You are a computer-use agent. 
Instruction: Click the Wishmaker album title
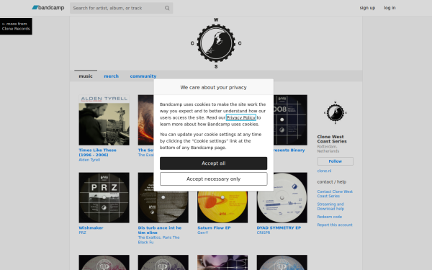(91, 228)
